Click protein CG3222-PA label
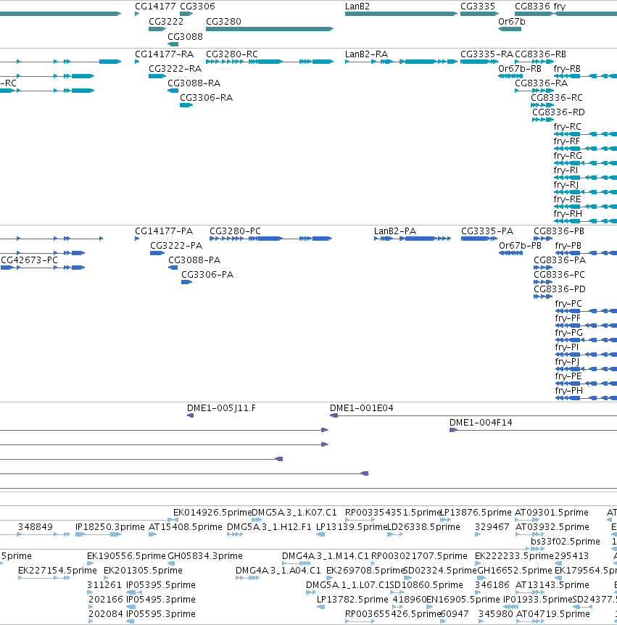 (x=176, y=246)
